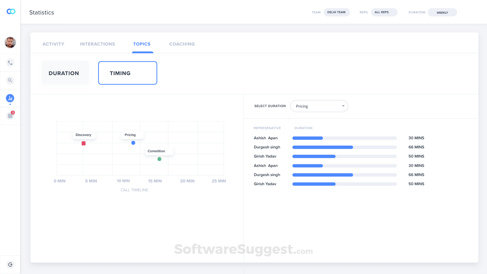Click the logout icon at sidebar bottom
The height and width of the screenshot is (274, 487).
point(10,264)
